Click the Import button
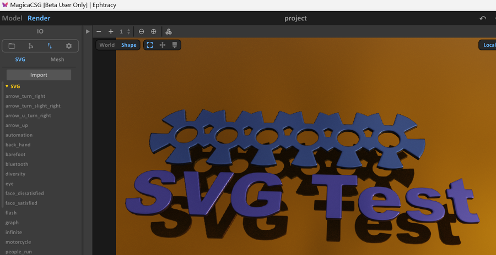 [39, 75]
